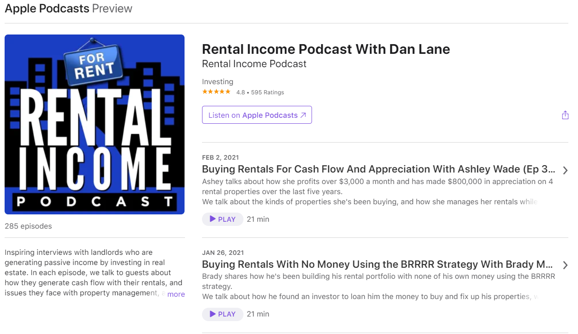
Task: Click '21 min' duration of Ashley Wade episode
Action: (258, 219)
